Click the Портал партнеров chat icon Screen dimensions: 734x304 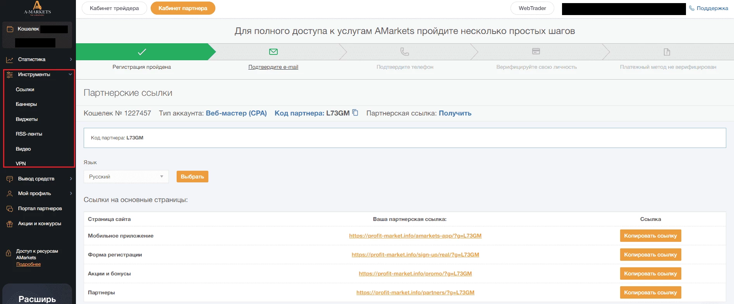(x=10, y=209)
